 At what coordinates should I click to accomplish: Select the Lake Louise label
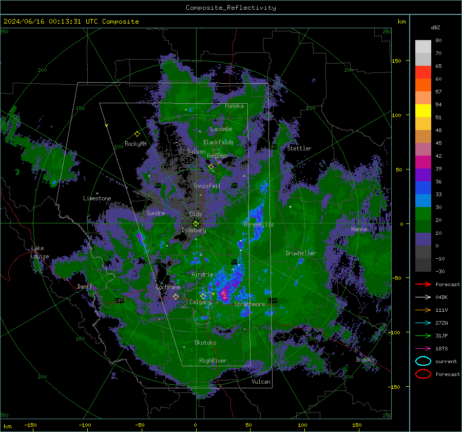point(40,252)
